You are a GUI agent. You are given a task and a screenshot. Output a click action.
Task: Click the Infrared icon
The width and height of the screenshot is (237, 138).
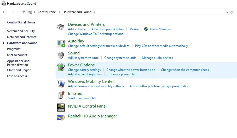coord(61,95)
